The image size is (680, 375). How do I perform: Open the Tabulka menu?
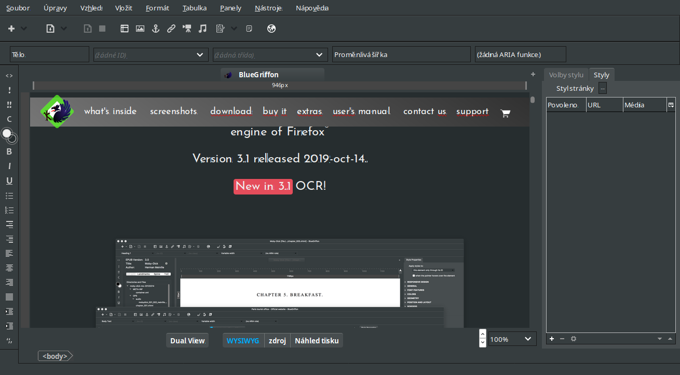click(195, 8)
